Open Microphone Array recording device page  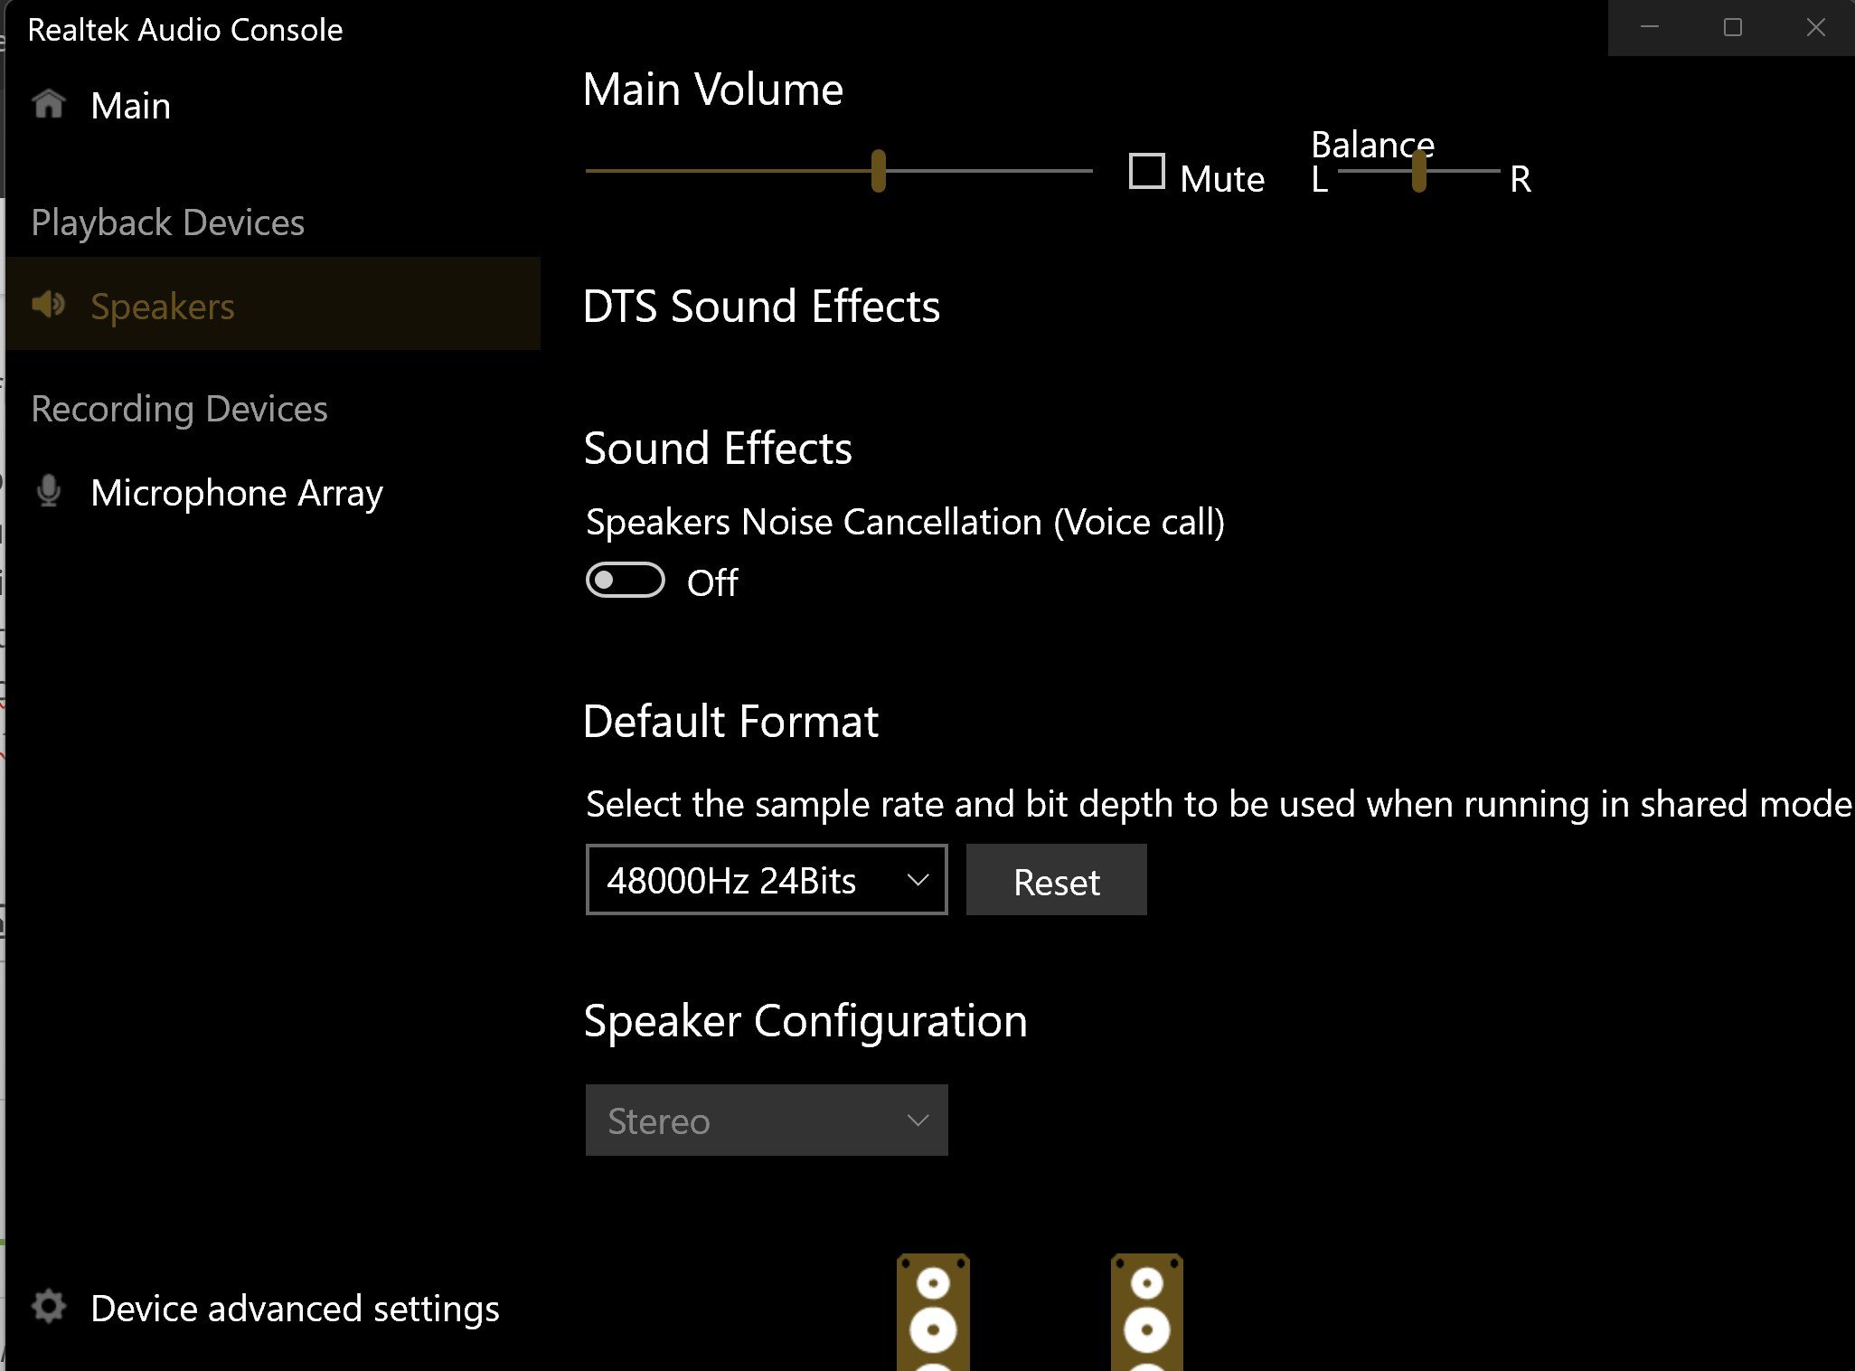[237, 493]
